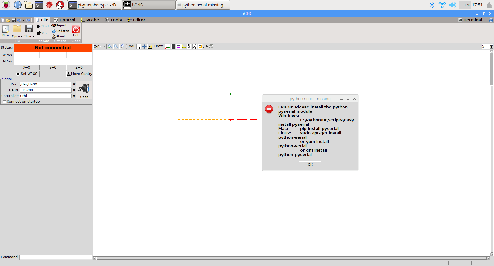Screen dimensions: 494x266
Task: Toggle the camera display option
Action: coord(206,46)
